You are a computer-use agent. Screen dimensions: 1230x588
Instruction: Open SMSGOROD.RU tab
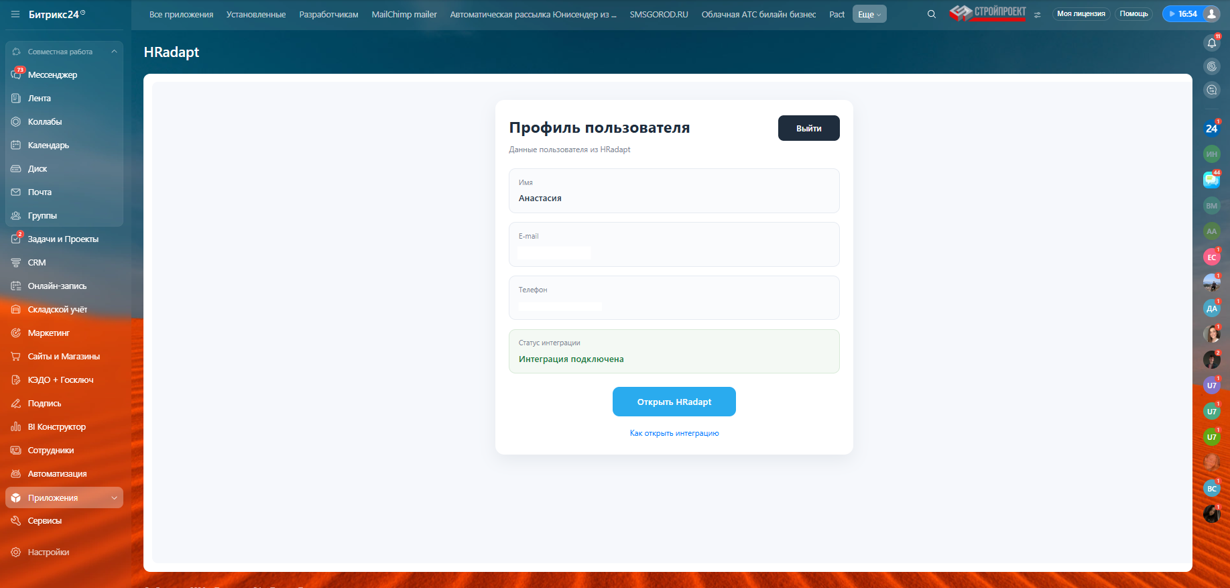click(x=659, y=14)
